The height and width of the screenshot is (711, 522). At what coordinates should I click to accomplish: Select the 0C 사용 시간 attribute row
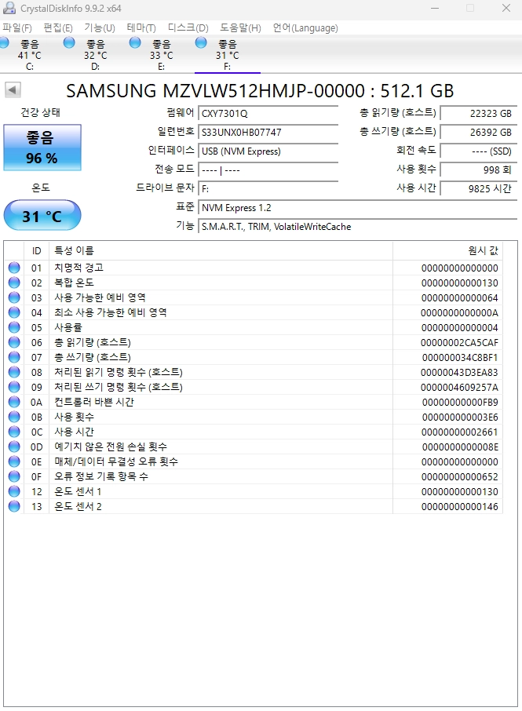coord(253,432)
